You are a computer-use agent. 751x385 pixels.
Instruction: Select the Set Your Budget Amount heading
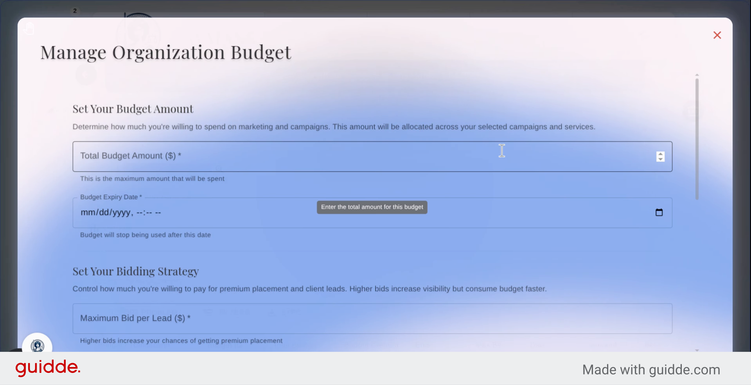point(133,109)
